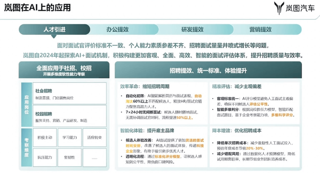
Task: Click the orange 标准化评分模型 text
Action: pyautogui.click(x=167, y=156)
